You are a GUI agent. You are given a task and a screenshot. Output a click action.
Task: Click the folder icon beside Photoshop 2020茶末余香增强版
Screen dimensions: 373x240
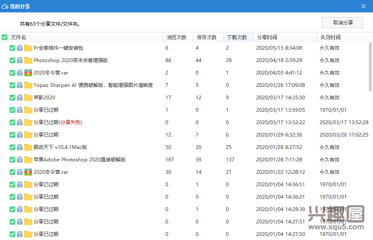click(28, 60)
